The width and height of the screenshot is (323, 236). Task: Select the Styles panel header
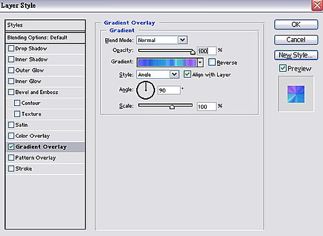45,25
